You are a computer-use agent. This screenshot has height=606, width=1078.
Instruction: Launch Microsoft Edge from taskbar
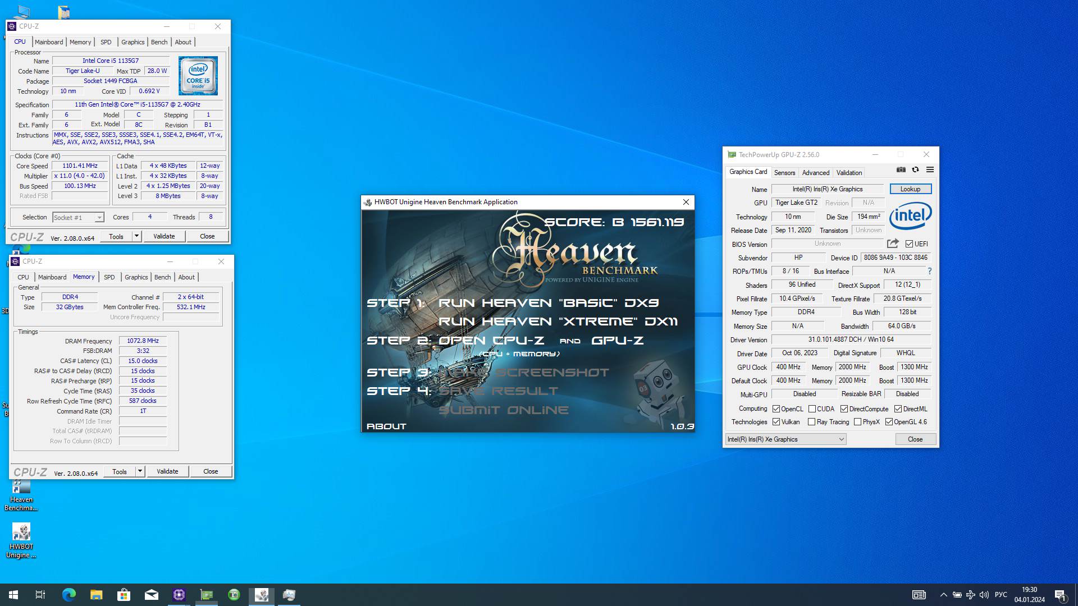(68, 595)
